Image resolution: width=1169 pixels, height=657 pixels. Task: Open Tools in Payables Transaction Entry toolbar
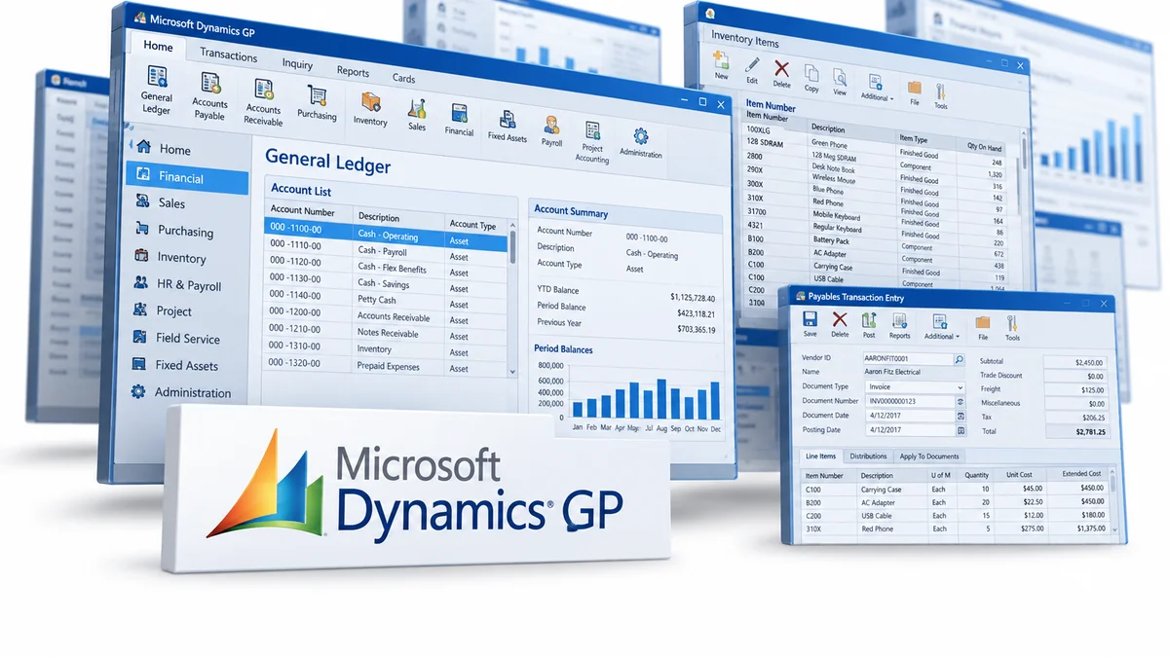pos(1012,328)
